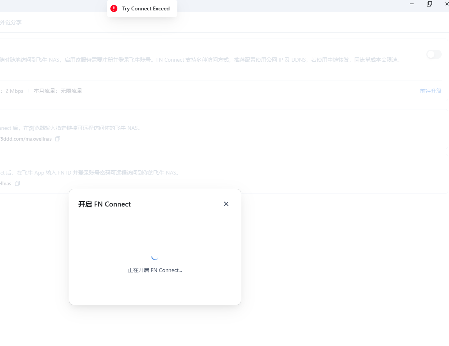The image size is (449, 346).
Task: Minimize the application window
Action: coord(412,4)
